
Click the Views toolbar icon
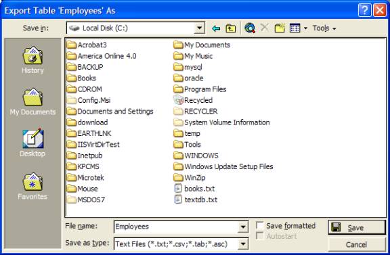pos(295,28)
